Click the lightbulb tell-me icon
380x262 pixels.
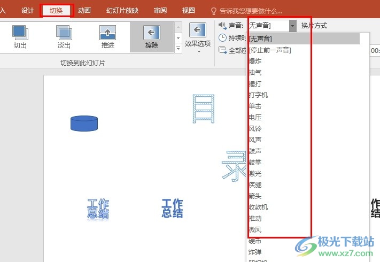point(213,11)
